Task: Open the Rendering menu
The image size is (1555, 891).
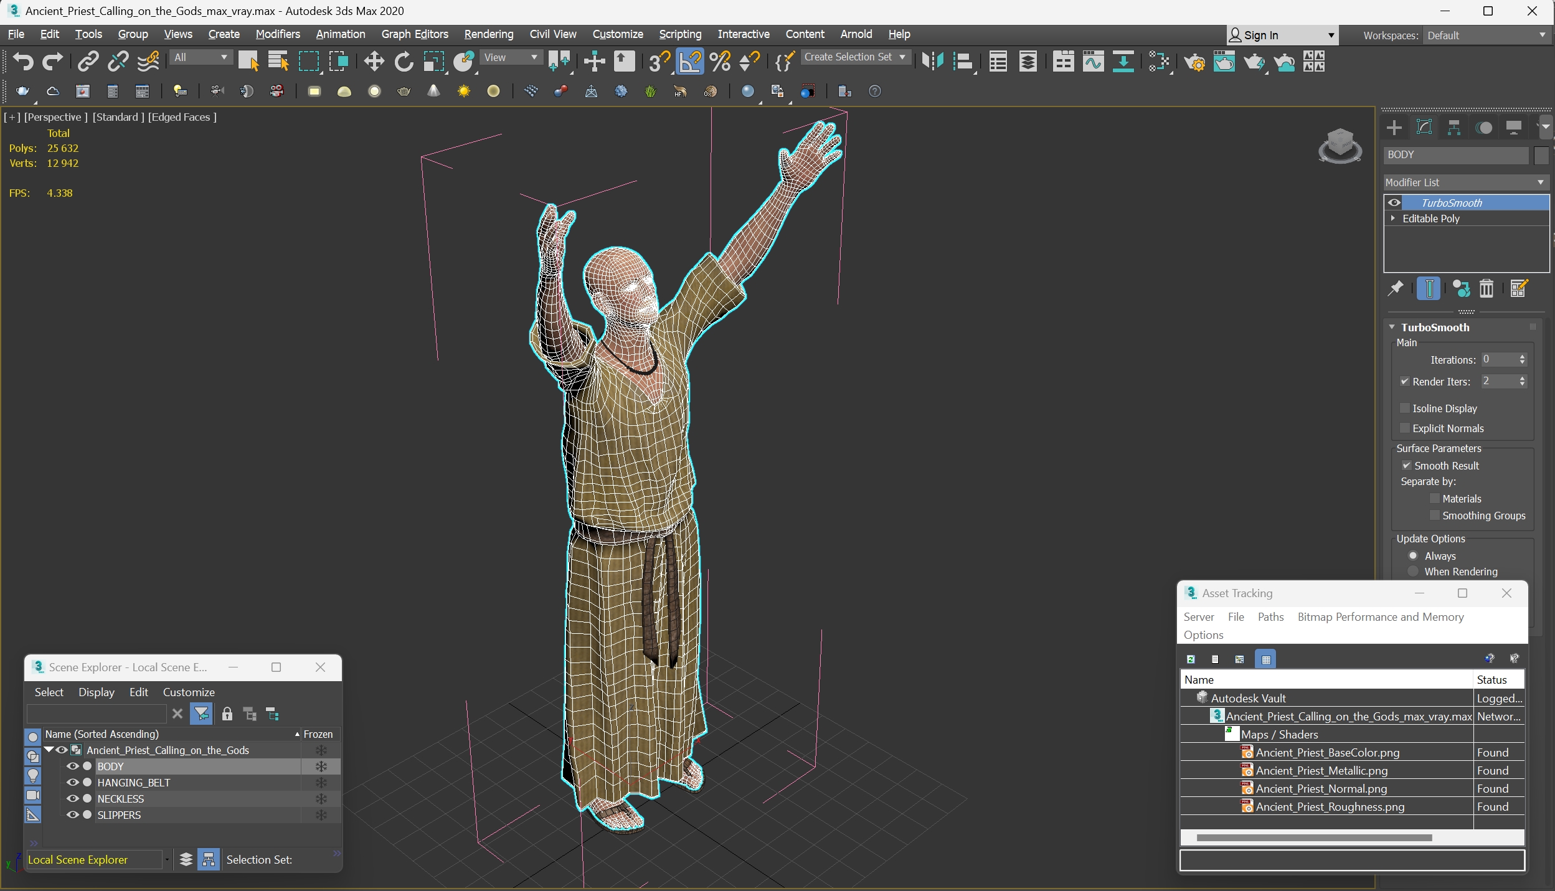Action: (489, 34)
